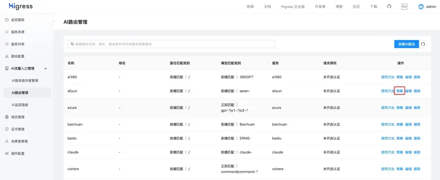Screen dimensions: 440x180
Task: Click the Higress logo
Action: point(20,6)
